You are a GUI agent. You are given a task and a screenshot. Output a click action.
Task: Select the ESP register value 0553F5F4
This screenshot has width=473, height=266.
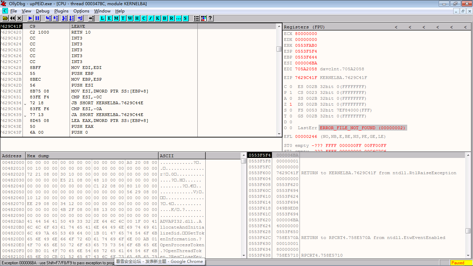tap(306, 51)
